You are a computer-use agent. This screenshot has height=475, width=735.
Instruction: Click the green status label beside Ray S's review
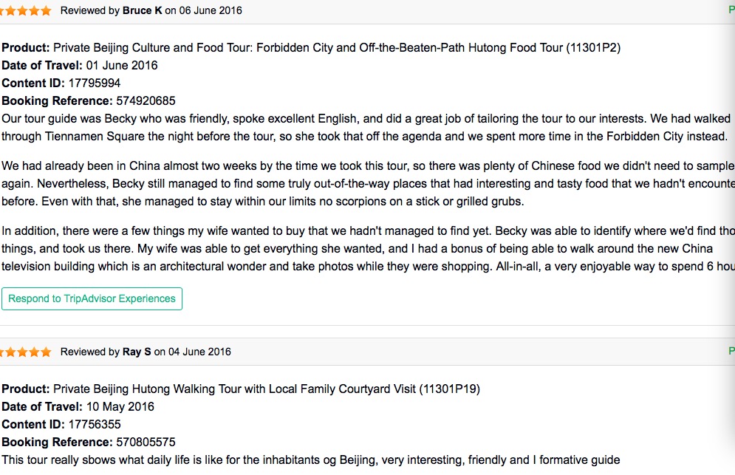731,352
